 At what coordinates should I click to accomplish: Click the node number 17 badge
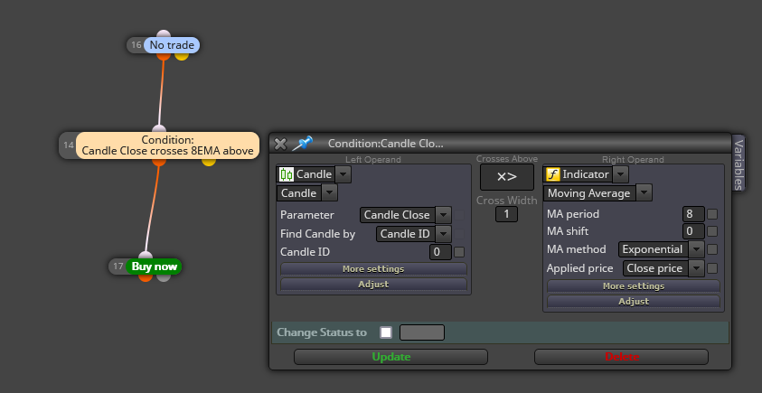[x=118, y=267]
